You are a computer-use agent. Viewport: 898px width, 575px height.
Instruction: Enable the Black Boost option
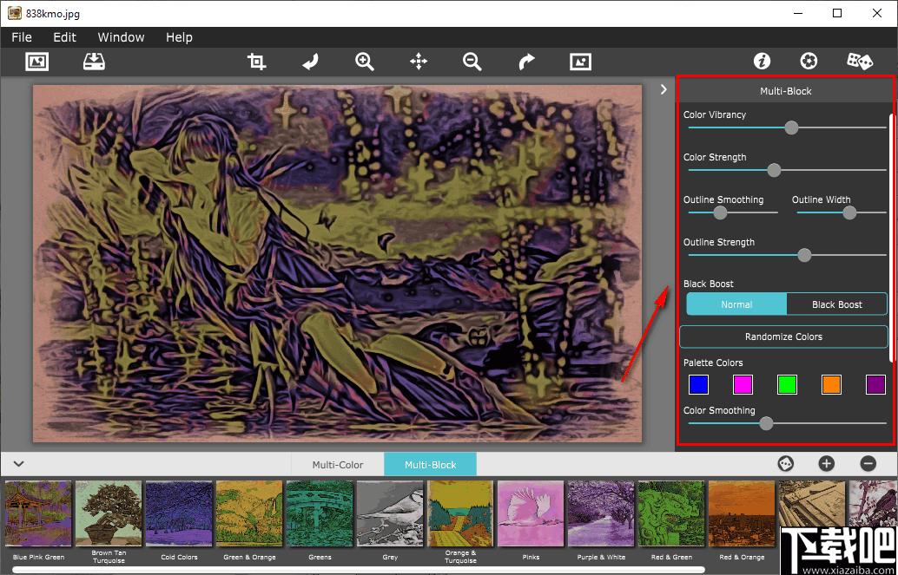(837, 304)
